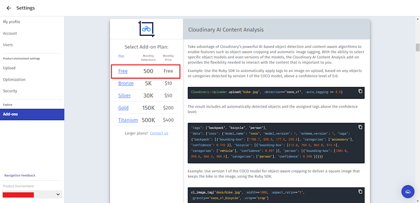Open Account settings
The width and height of the screenshot is (420, 203).
(x=10, y=34)
